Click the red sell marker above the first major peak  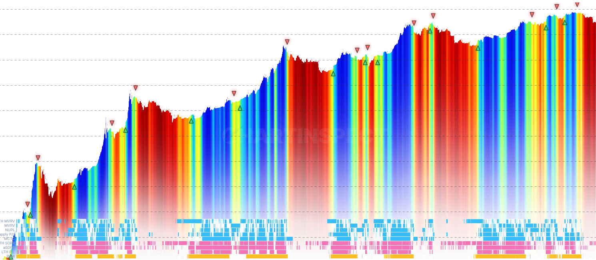pyautogui.click(x=38, y=157)
